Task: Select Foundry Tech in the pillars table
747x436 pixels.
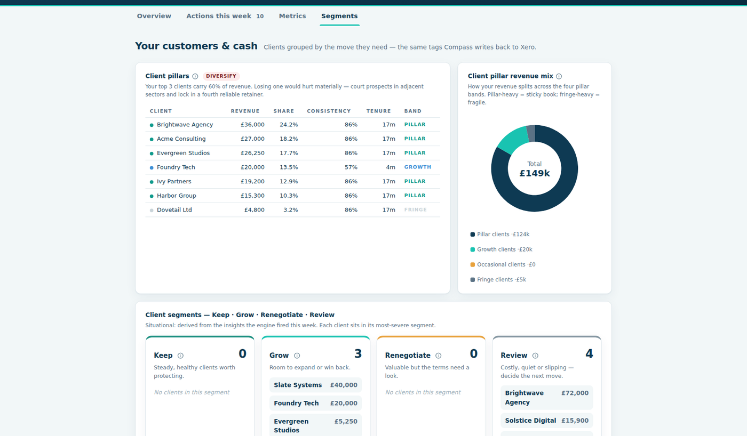Action: [176, 167]
